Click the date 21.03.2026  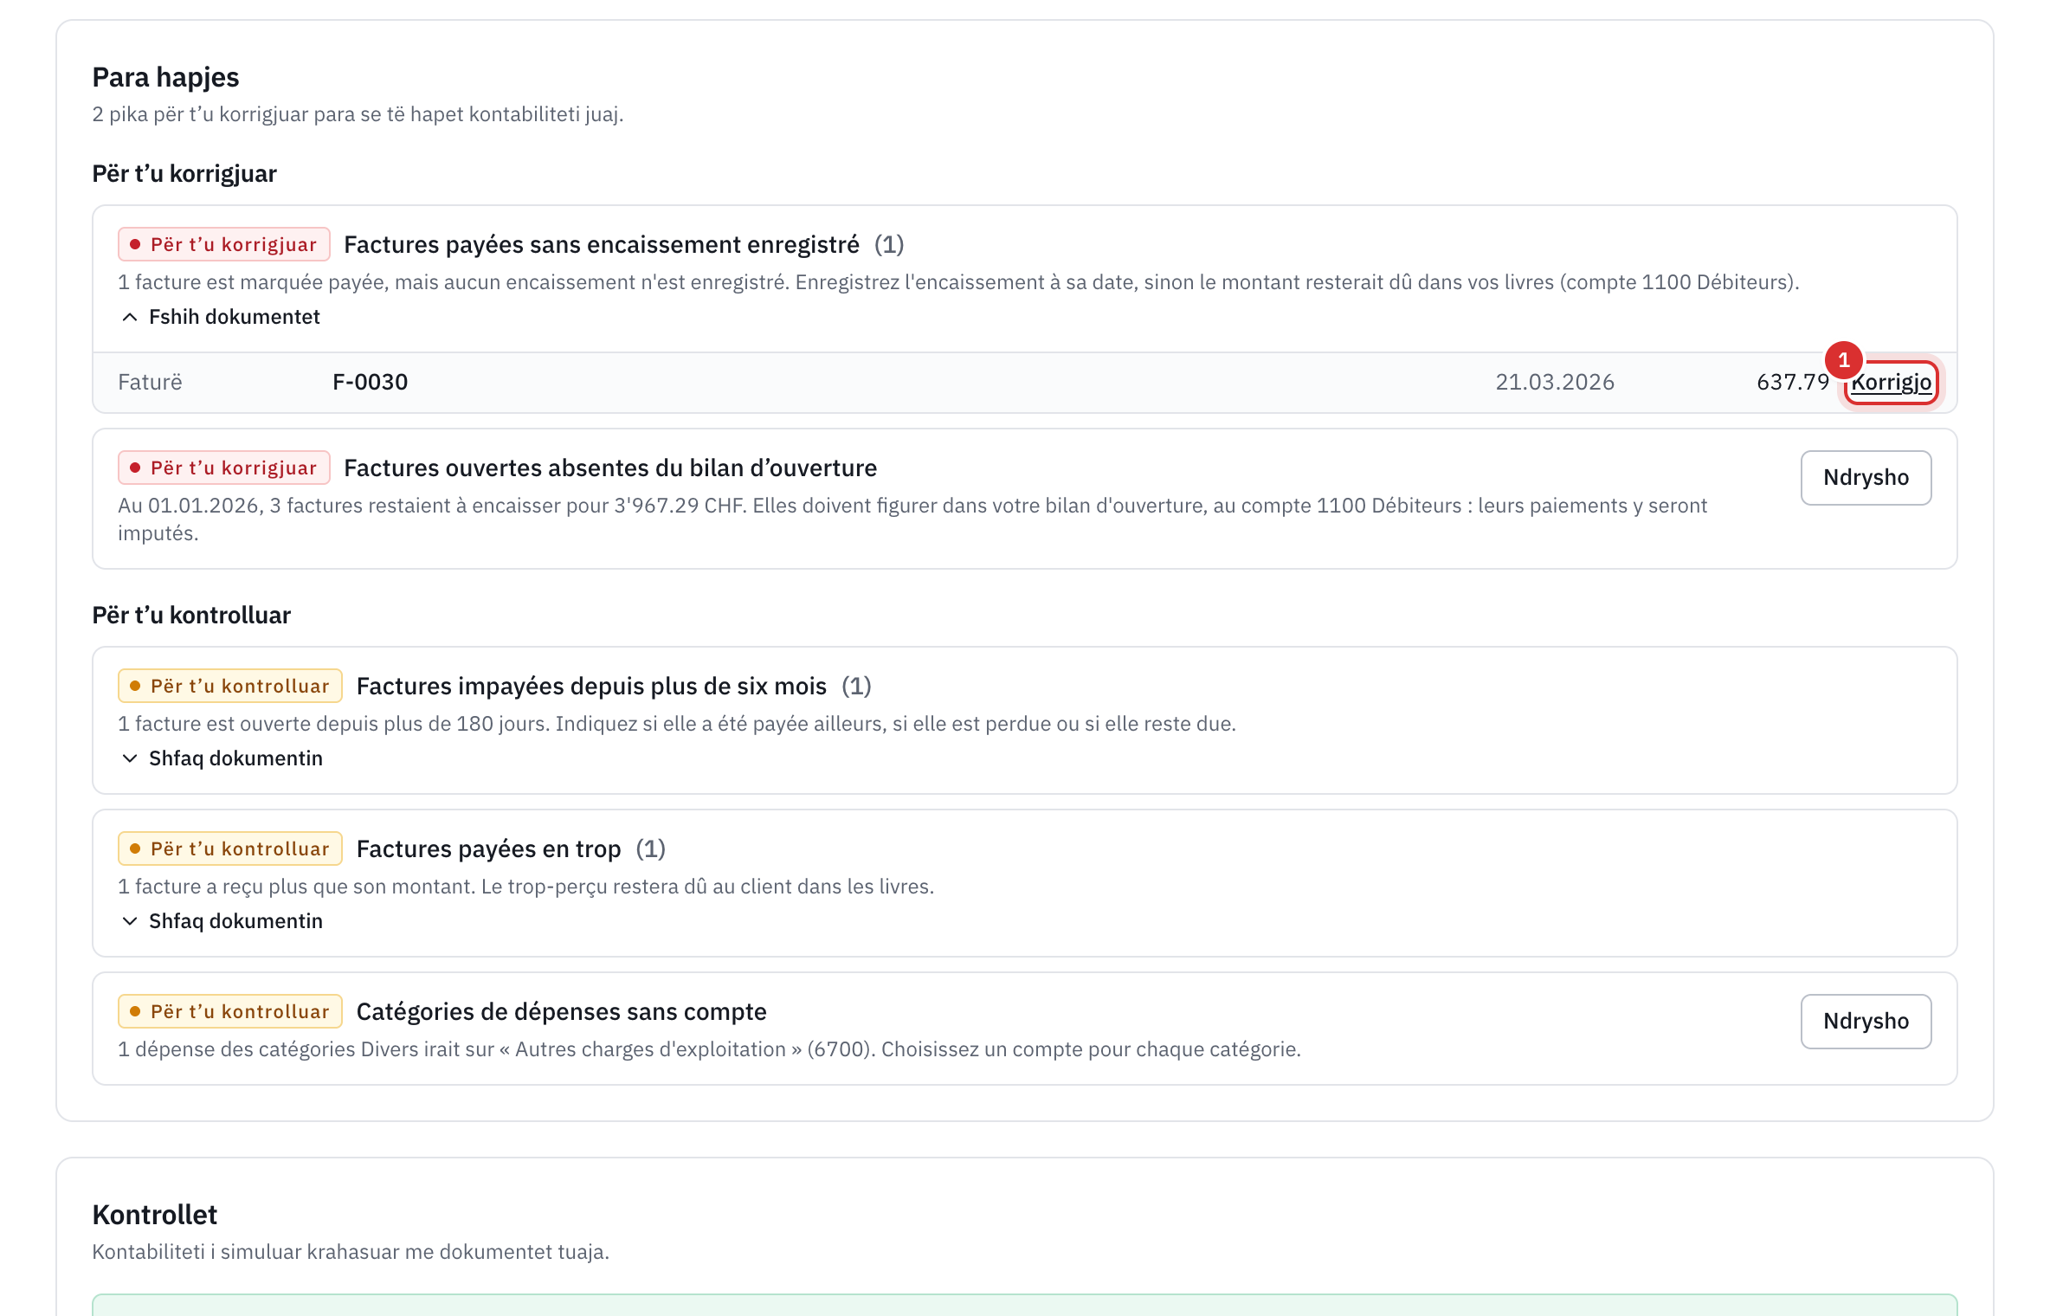pos(1555,382)
